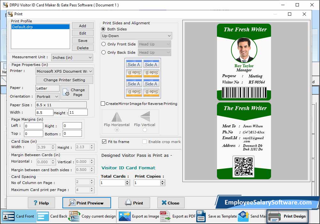Click the Delete profile button
Viewport: 320px width, 224px height.
tap(83, 48)
